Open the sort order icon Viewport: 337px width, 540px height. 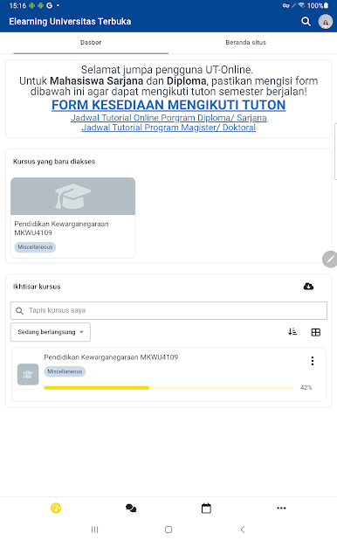292,332
